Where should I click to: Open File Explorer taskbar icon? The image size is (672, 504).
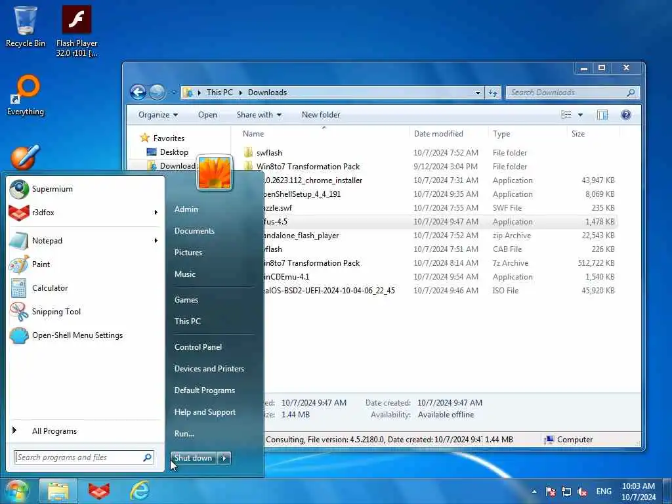click(58, 491)
